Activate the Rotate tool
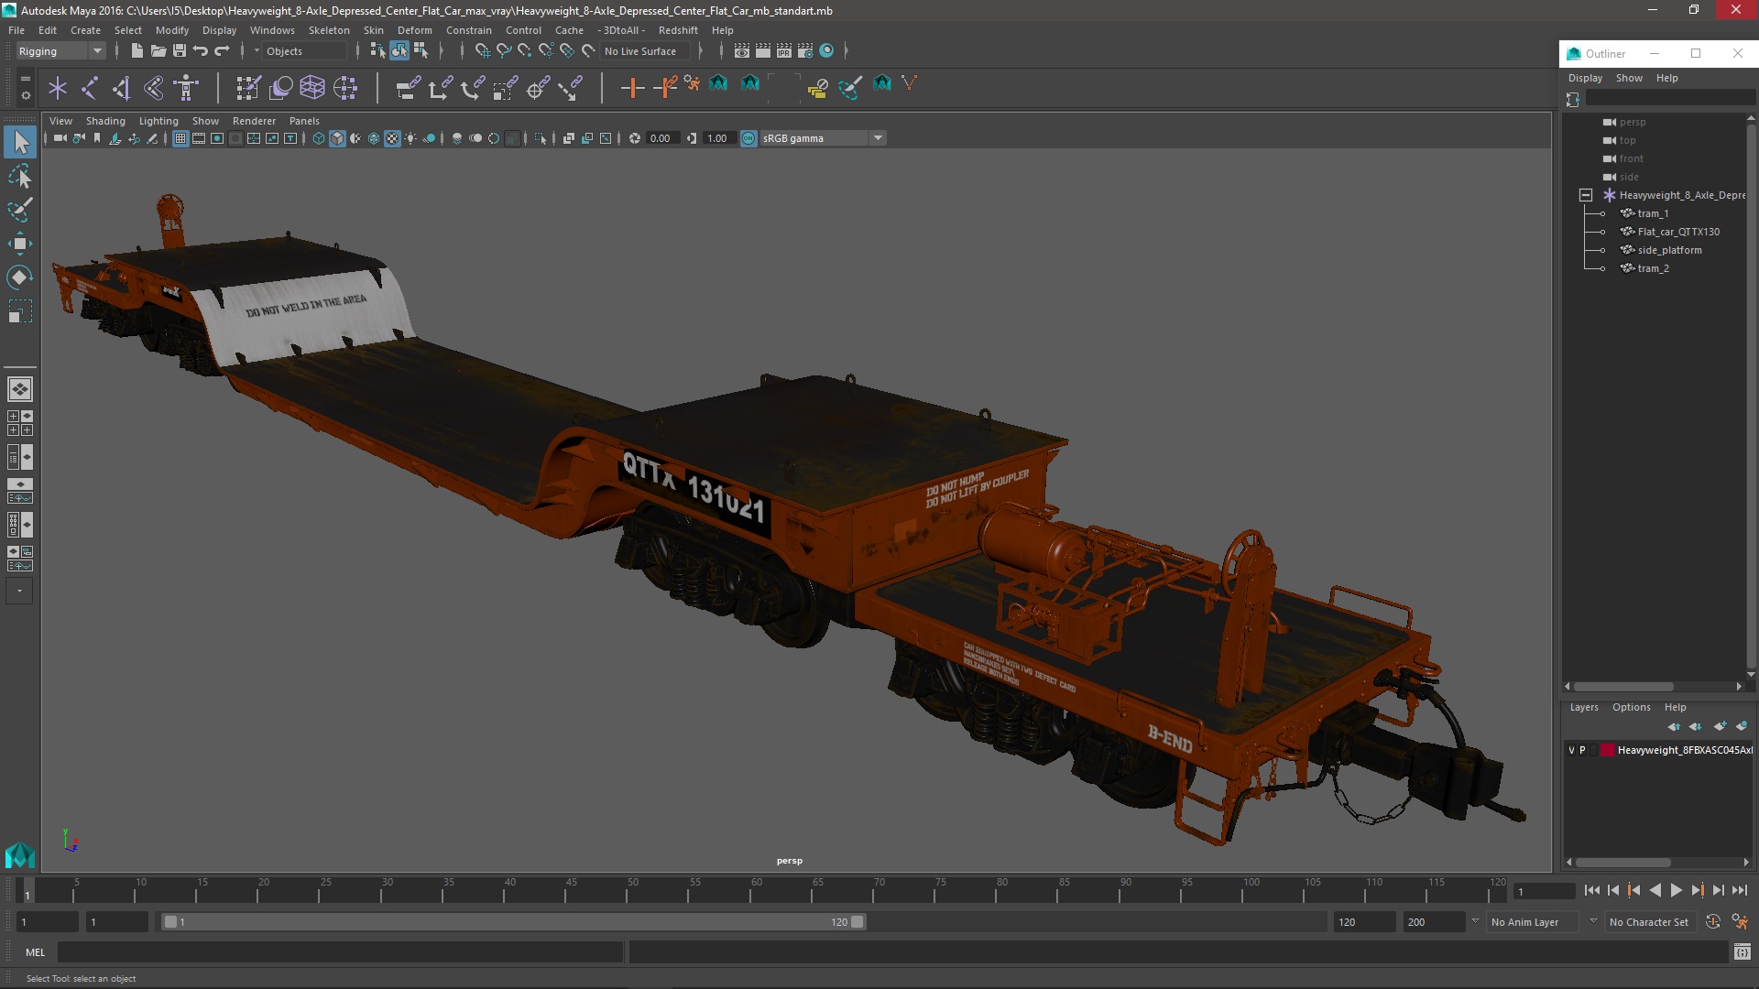The image size is (1759, 989). (20, 277)
